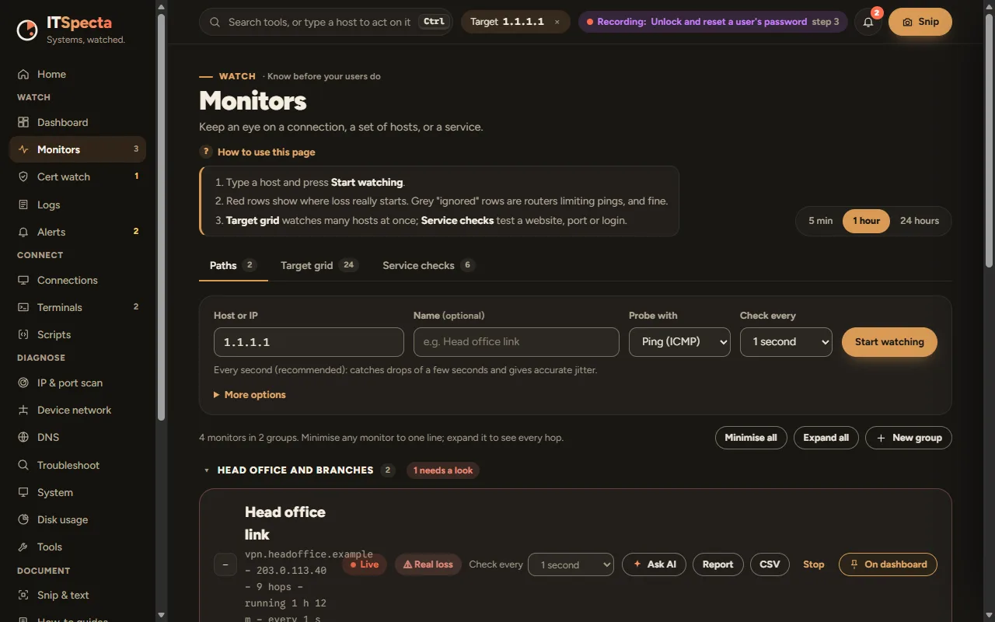The width and height of the screenshot is (995, 622).
Task: Open the Dashboard sidebar item
Action: pos(78,122)
